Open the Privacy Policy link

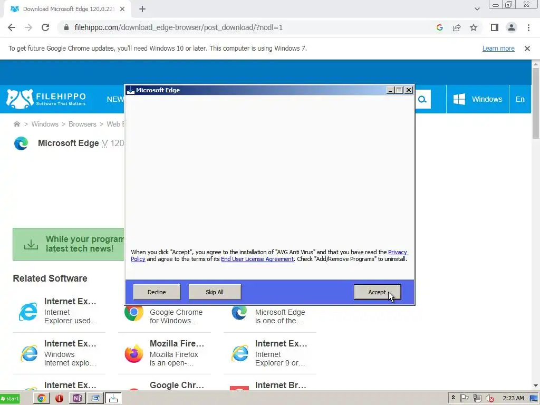point(398,252)
